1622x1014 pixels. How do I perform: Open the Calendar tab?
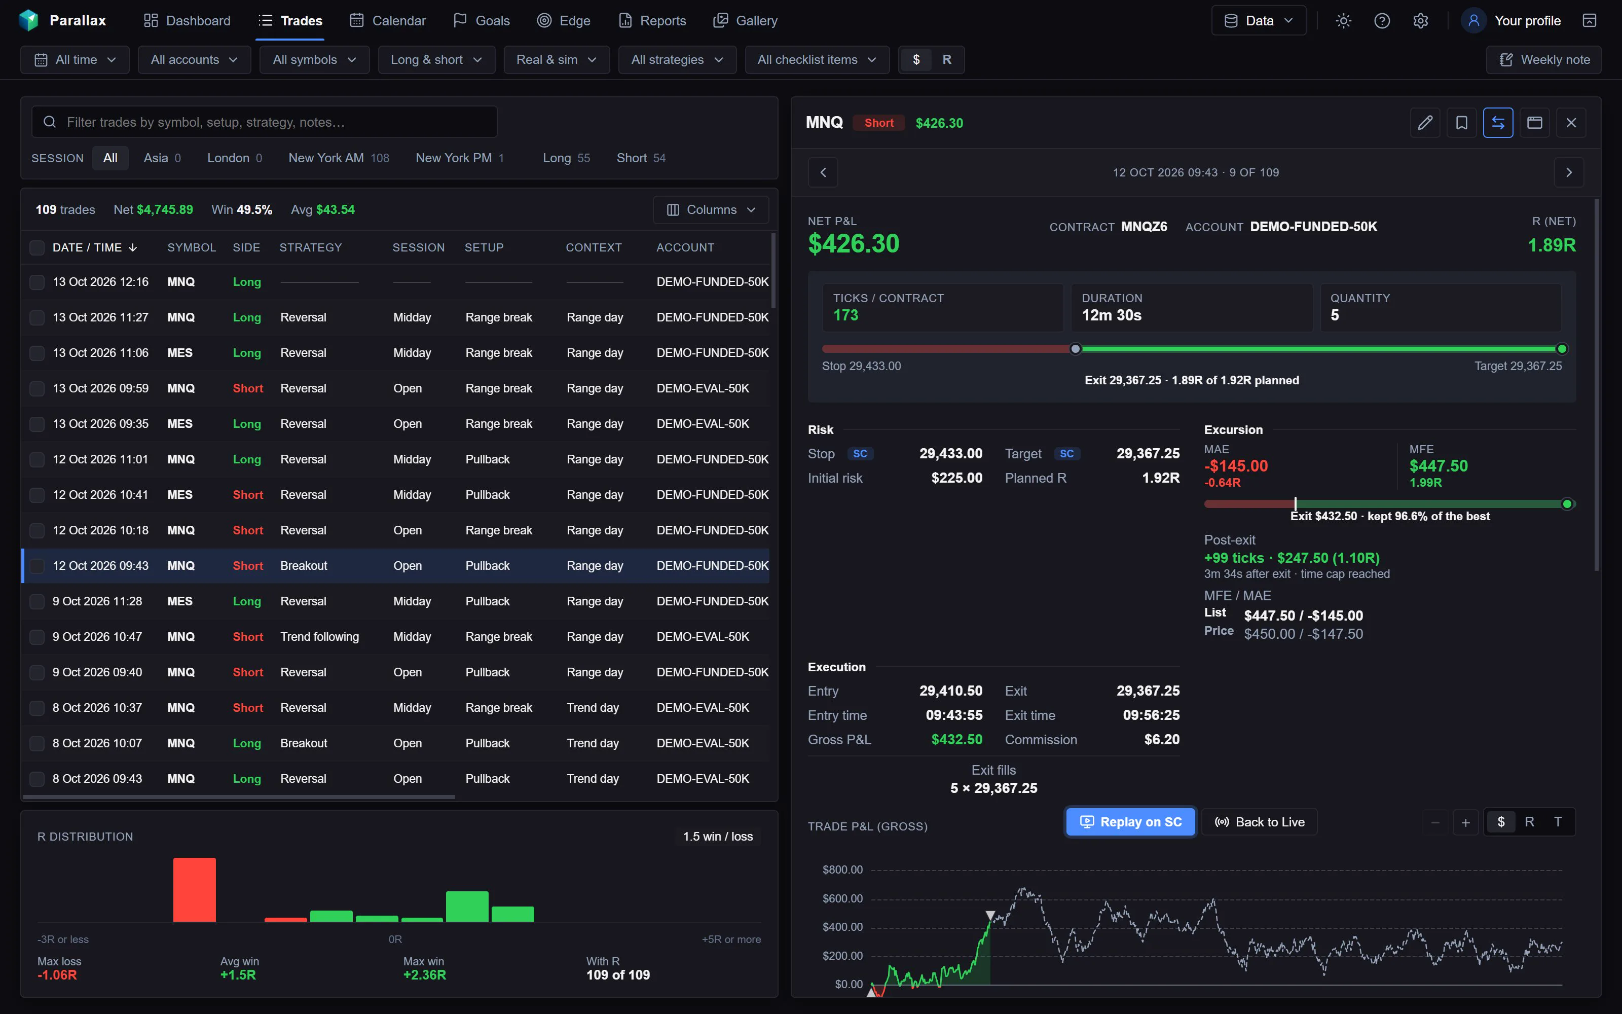pos(387,21)
